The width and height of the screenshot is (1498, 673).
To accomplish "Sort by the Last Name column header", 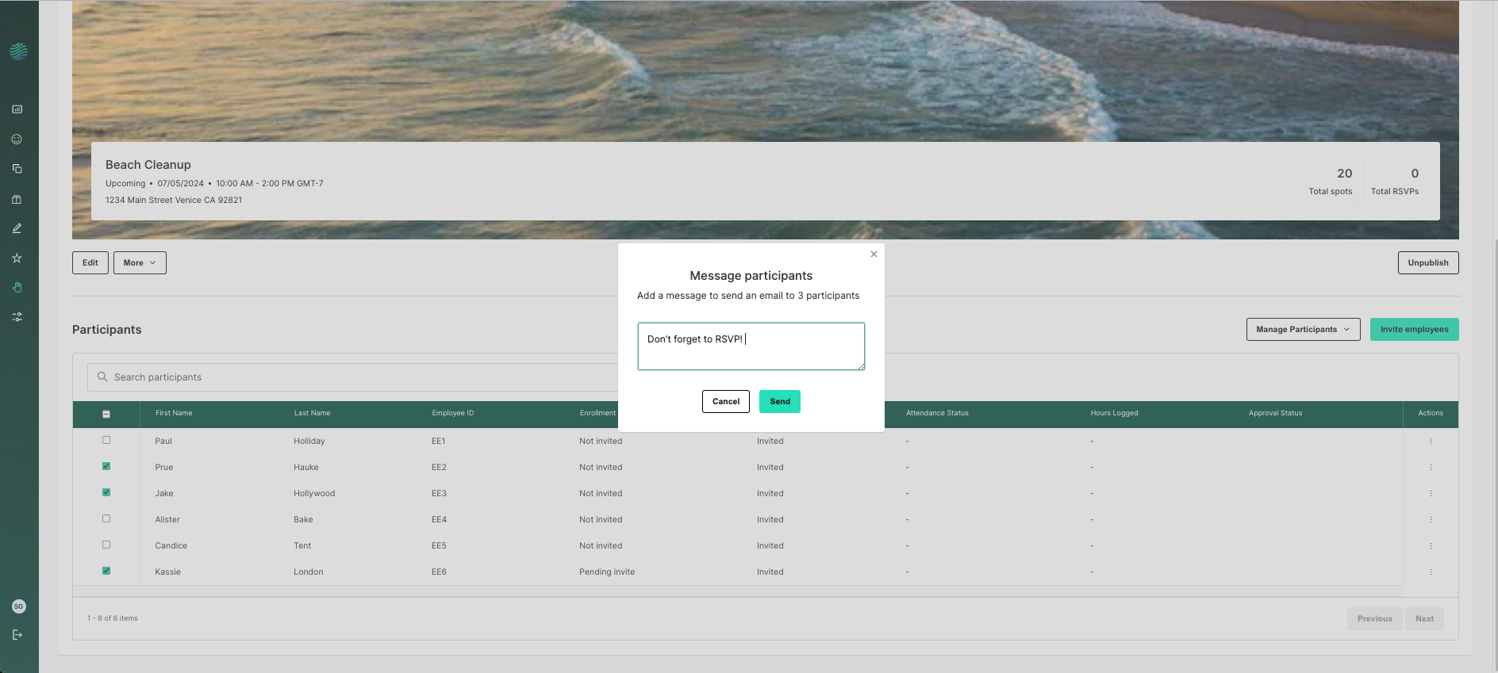I will pyautogui.click(x=312, y=413).
